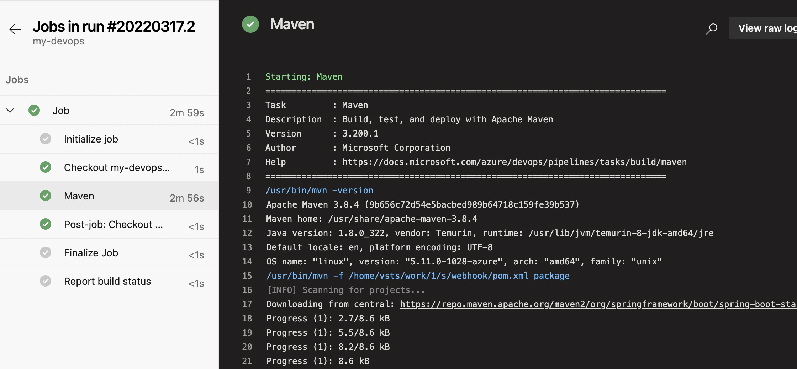Select the Maven step in jobs list
Screen dimensions: 797x369
tap(109, 196)
